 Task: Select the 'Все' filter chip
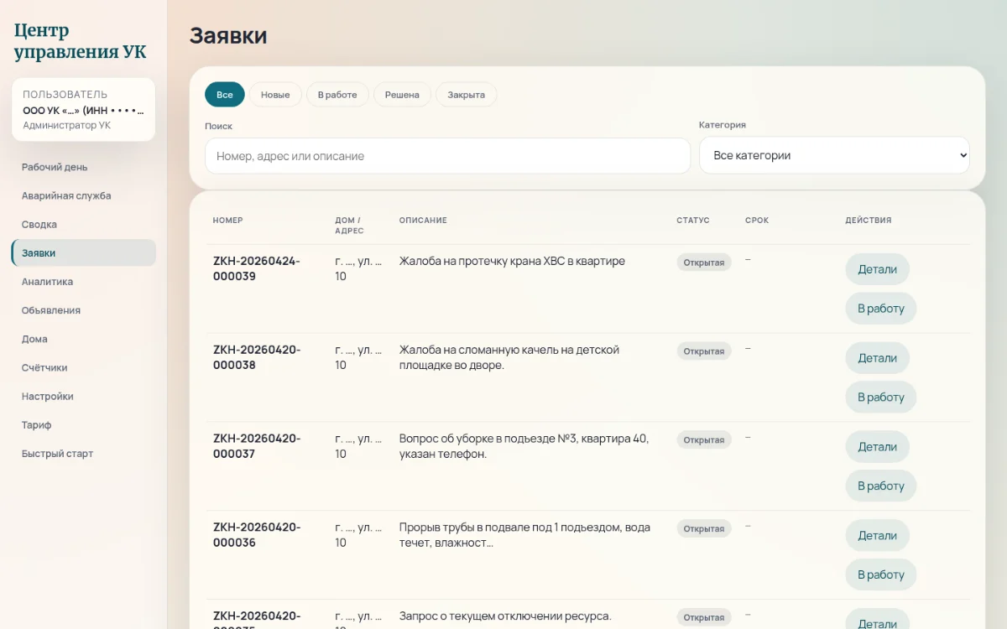click(x=225, y=95)
